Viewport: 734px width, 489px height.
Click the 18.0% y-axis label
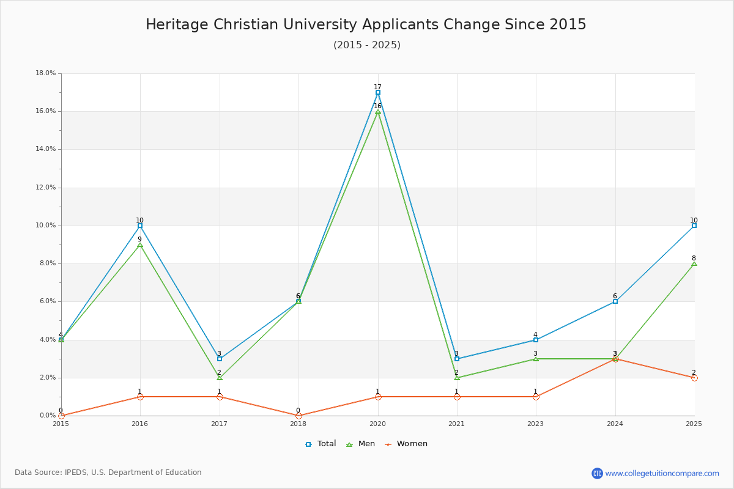(x=46, y=73)
